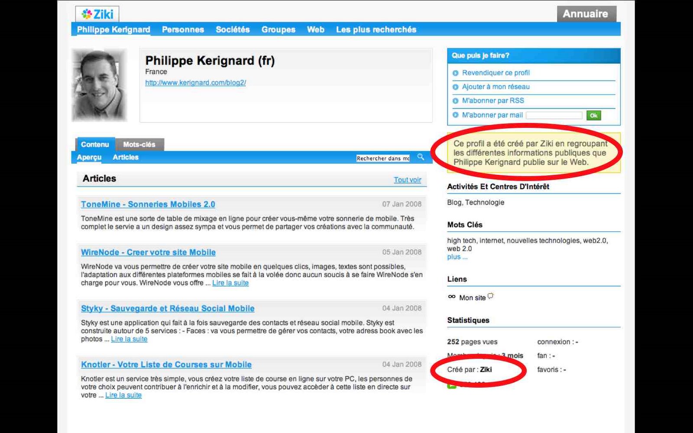The image size is (693, 433).
Task: Click the arrow icon beside M'abonner par RSS
Action: point(455,101)
